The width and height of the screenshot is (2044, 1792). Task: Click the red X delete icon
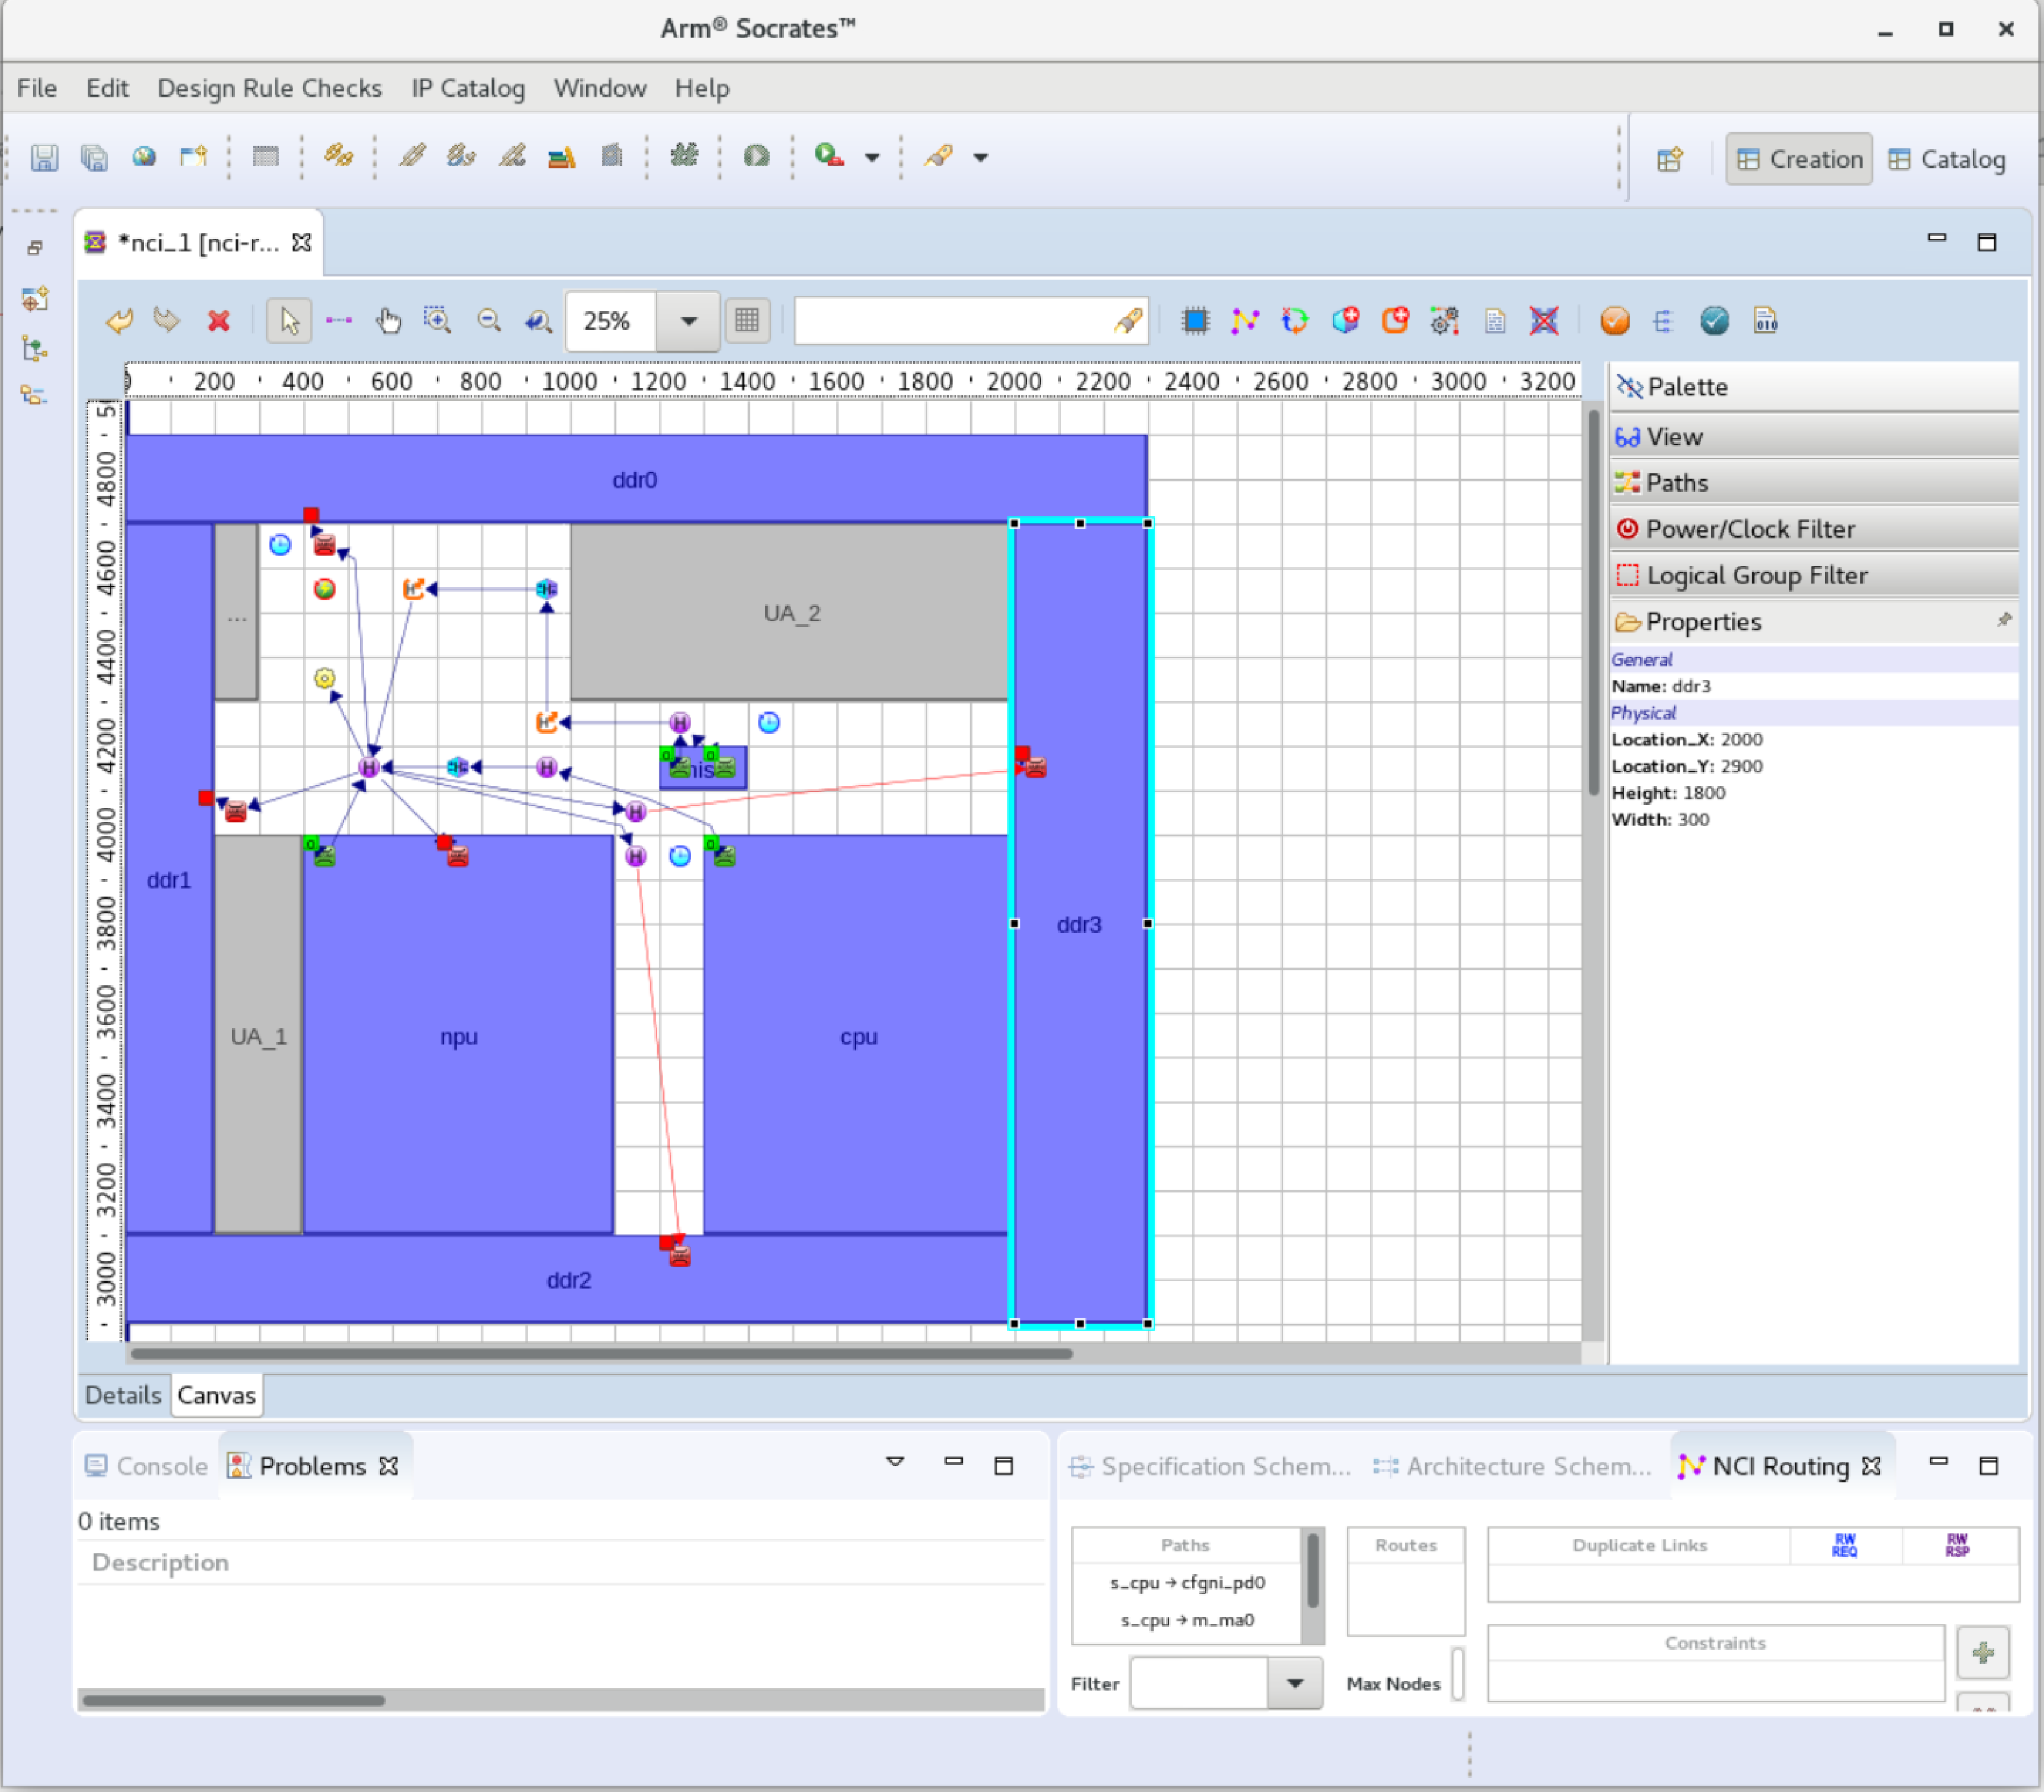[218, 321]
